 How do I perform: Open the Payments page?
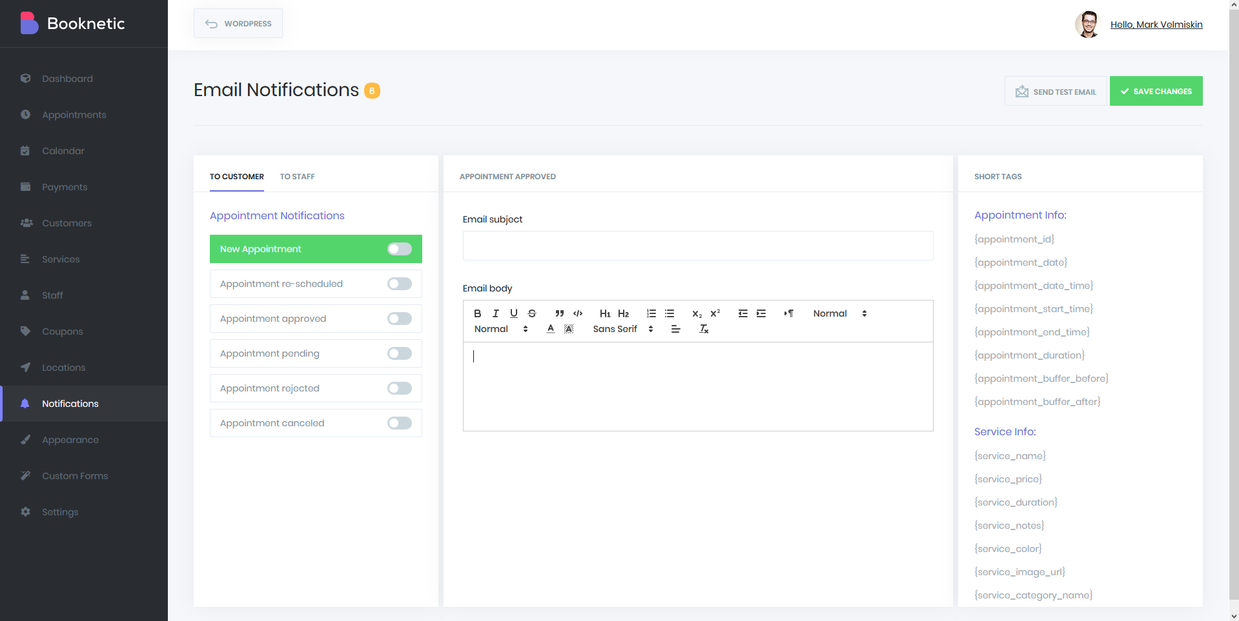[84, 187]
